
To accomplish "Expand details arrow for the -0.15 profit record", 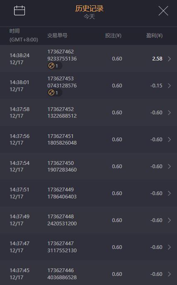I will (x=170, y=86).
